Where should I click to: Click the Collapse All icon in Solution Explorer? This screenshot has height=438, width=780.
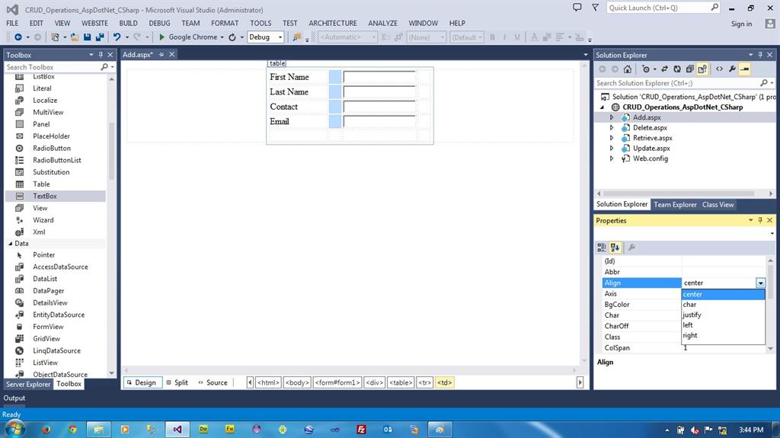(689, 69)
